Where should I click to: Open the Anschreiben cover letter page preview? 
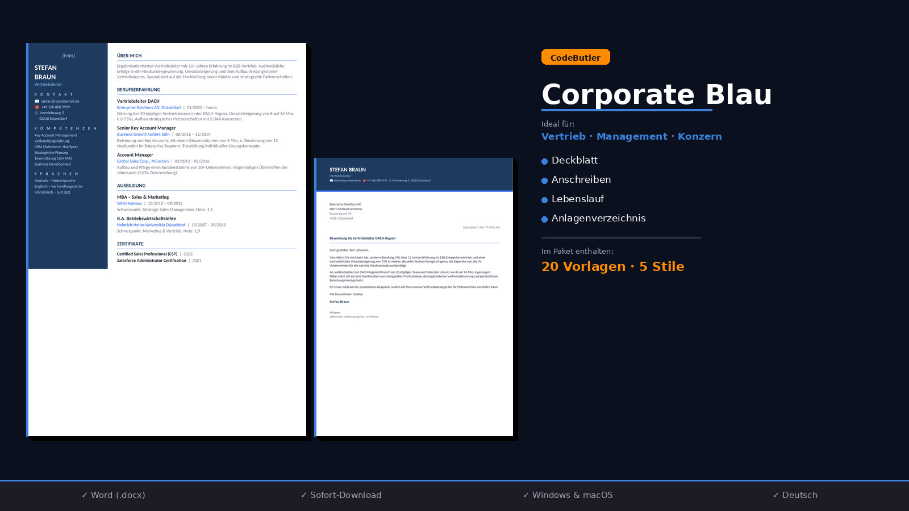coord(414,297)
